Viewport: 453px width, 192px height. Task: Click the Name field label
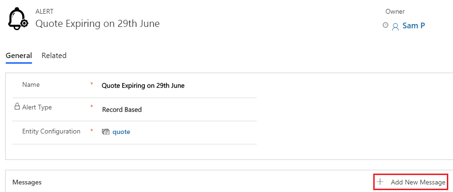pos(31,84)
